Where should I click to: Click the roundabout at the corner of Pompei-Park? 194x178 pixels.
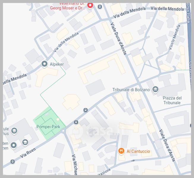(63, 131)
